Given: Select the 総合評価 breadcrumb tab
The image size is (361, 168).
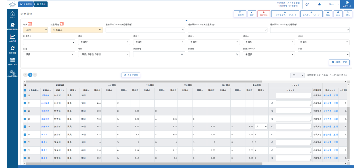Looking at the screenshot, I should point(42,4).
